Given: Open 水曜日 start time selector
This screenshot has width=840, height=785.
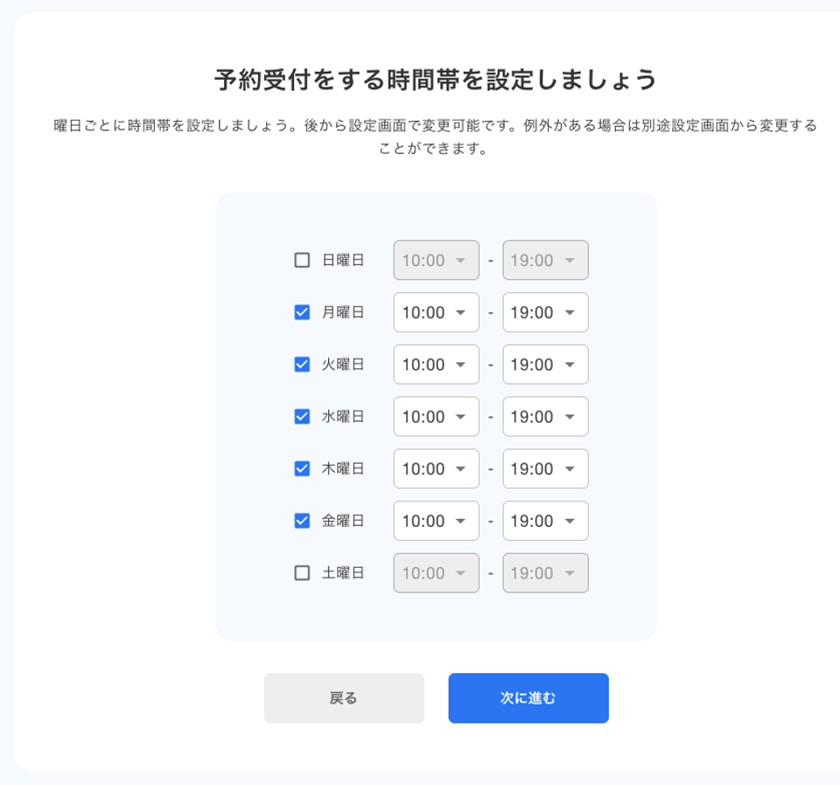Looking at the screenshot, I should tap(436, 417).
